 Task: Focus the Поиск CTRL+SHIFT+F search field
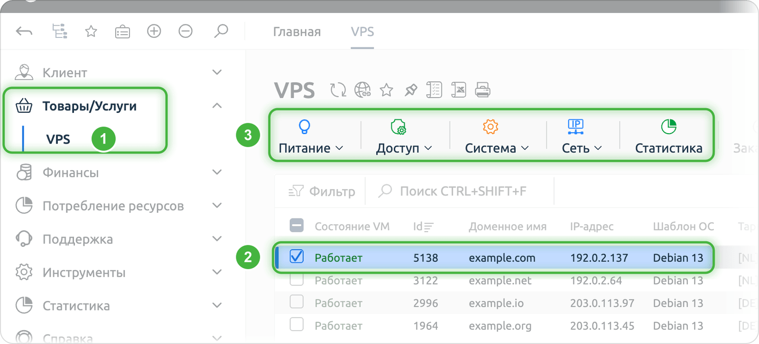tap(459, 191)
